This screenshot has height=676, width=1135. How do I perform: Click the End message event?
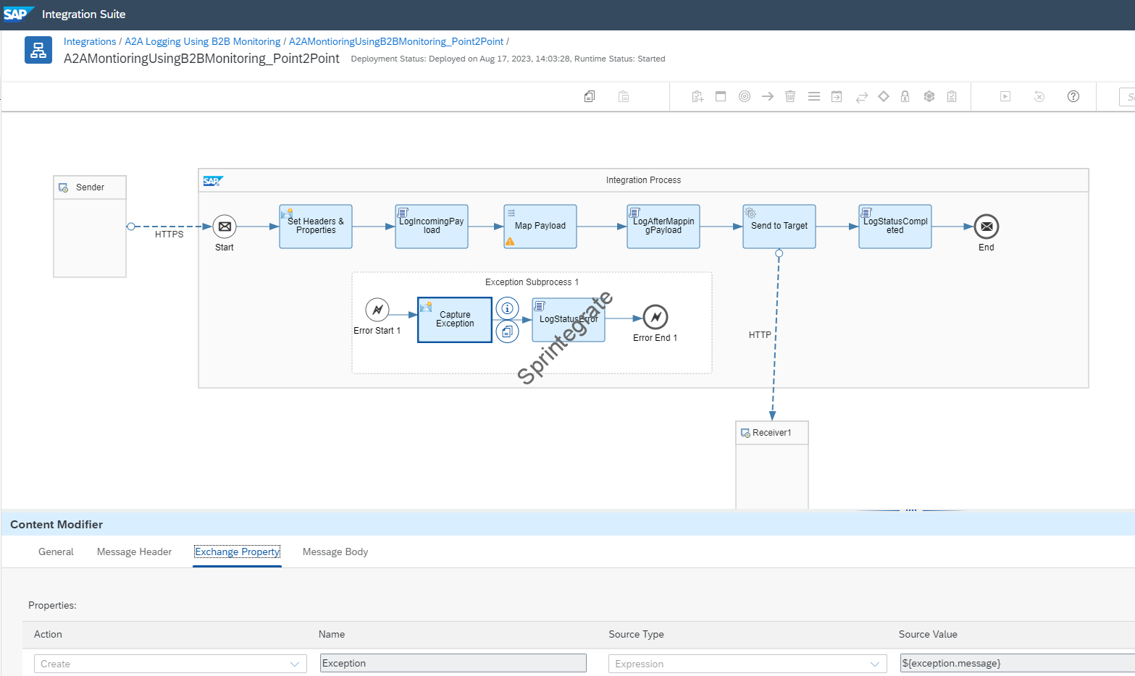987,227
